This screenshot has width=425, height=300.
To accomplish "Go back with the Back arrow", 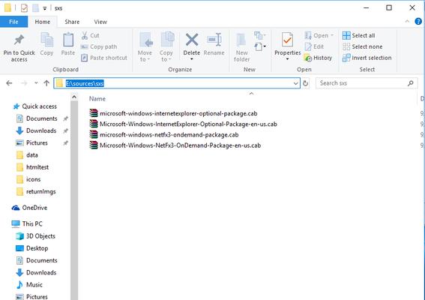I will pyautogui.click(x=9, y=83).
